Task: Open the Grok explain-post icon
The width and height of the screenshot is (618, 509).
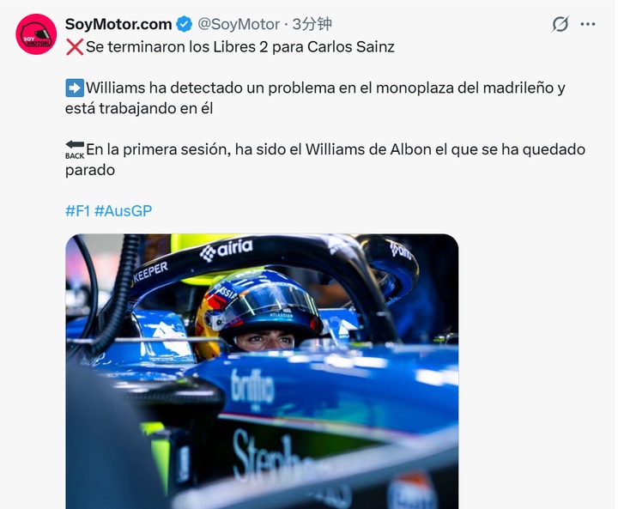Action: pyautogui.click(x=560, y=24)
